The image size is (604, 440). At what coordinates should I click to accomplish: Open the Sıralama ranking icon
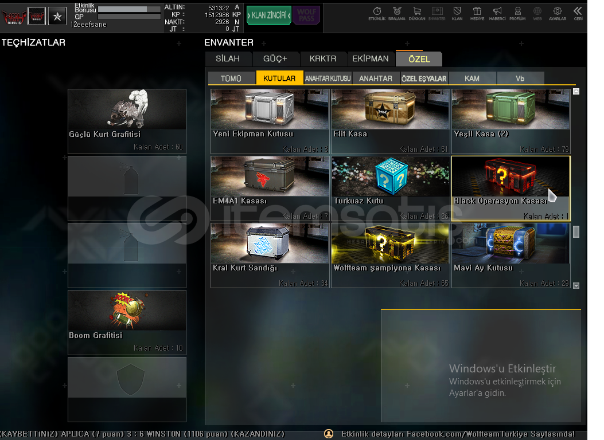397,13
